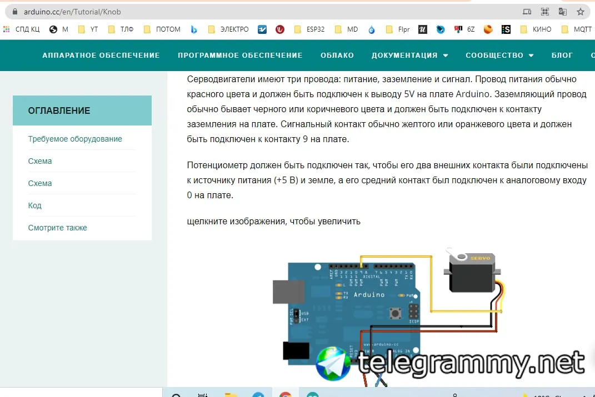Click paragraph starting 'Потенциометр должен быть подключен'

tap(387, 180)
